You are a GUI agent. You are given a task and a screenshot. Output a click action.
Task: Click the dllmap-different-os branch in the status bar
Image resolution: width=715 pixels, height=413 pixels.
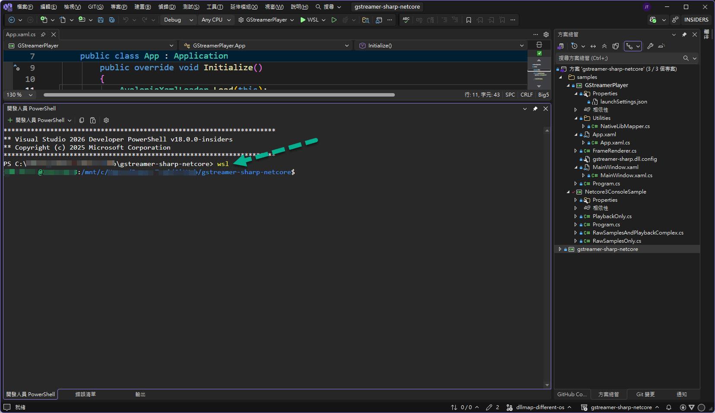pyautogui.click(x=540, y=407)
